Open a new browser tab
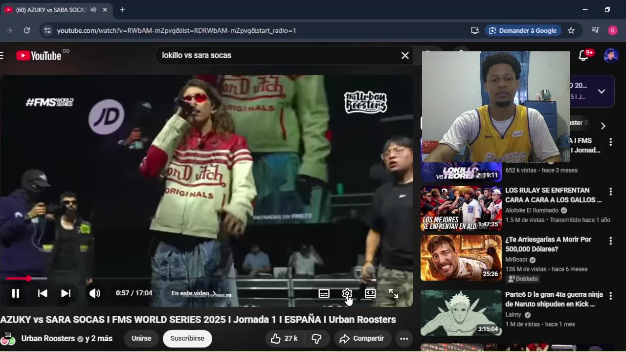 tap(122, 10)
